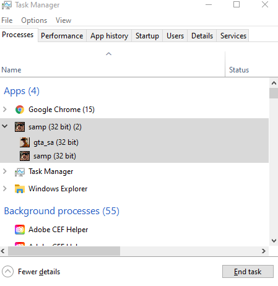278x286 pixels.
Task: Click the gta_sa process icon
Action: click(25, 142)
